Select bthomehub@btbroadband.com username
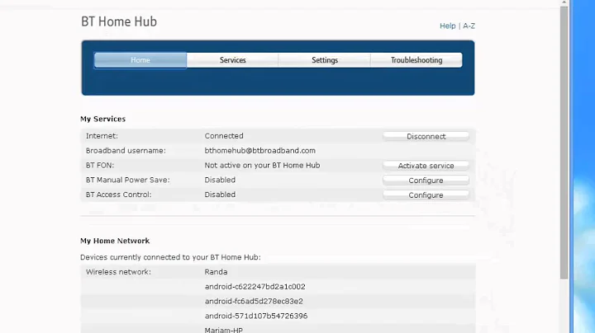 (260, 151)
